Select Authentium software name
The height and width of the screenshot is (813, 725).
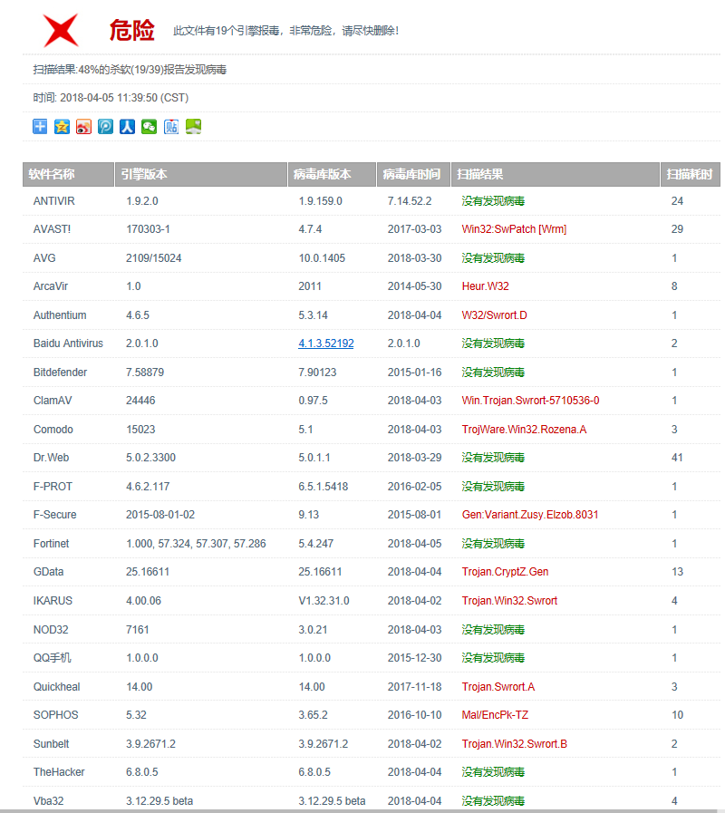pos(60,315)
